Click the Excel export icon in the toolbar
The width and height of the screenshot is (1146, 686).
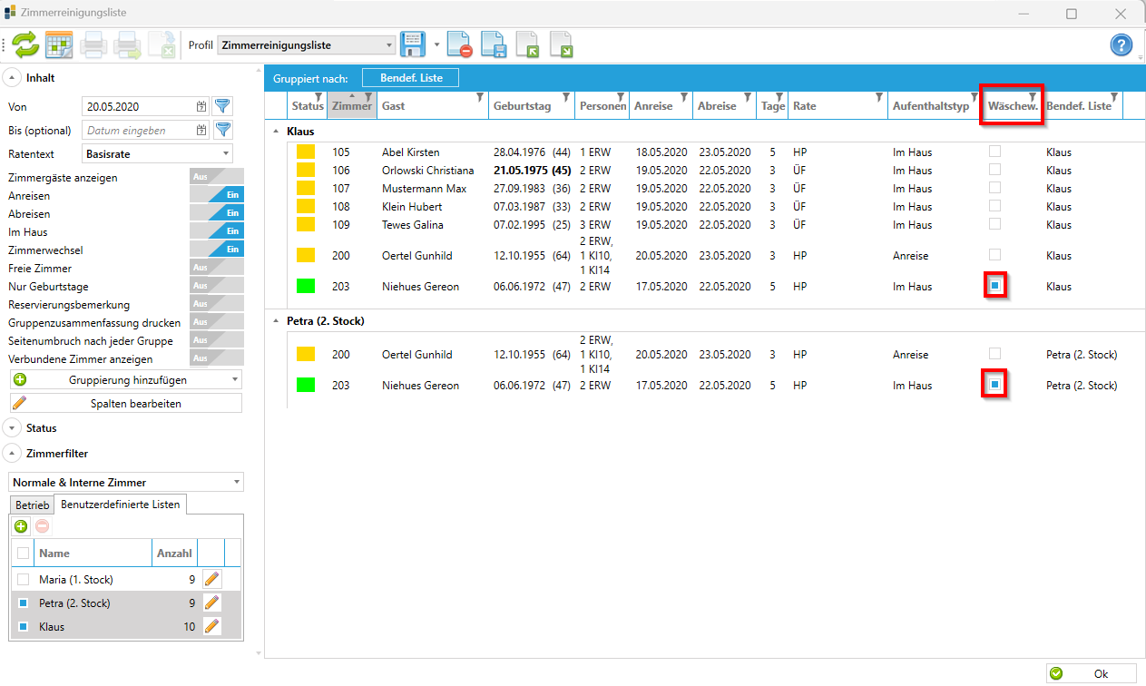[162, 44]
